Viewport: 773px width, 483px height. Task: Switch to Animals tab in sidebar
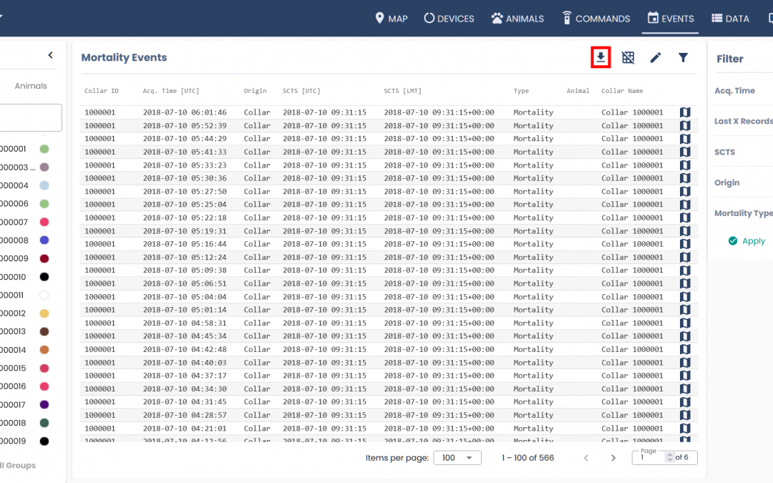tap(31, 86)
